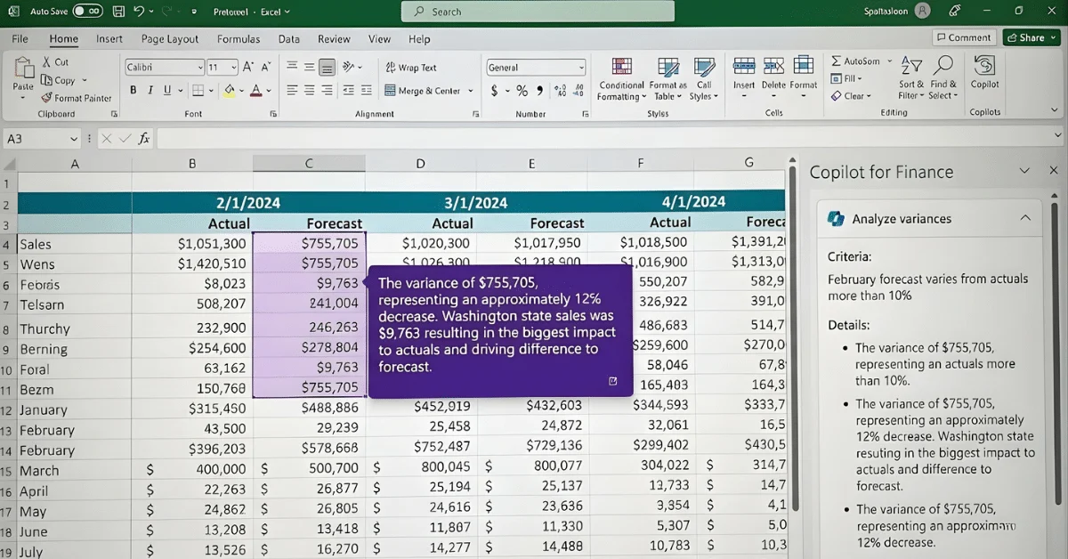
Task: Click the Clear eraser button
Action: (851, 96)
